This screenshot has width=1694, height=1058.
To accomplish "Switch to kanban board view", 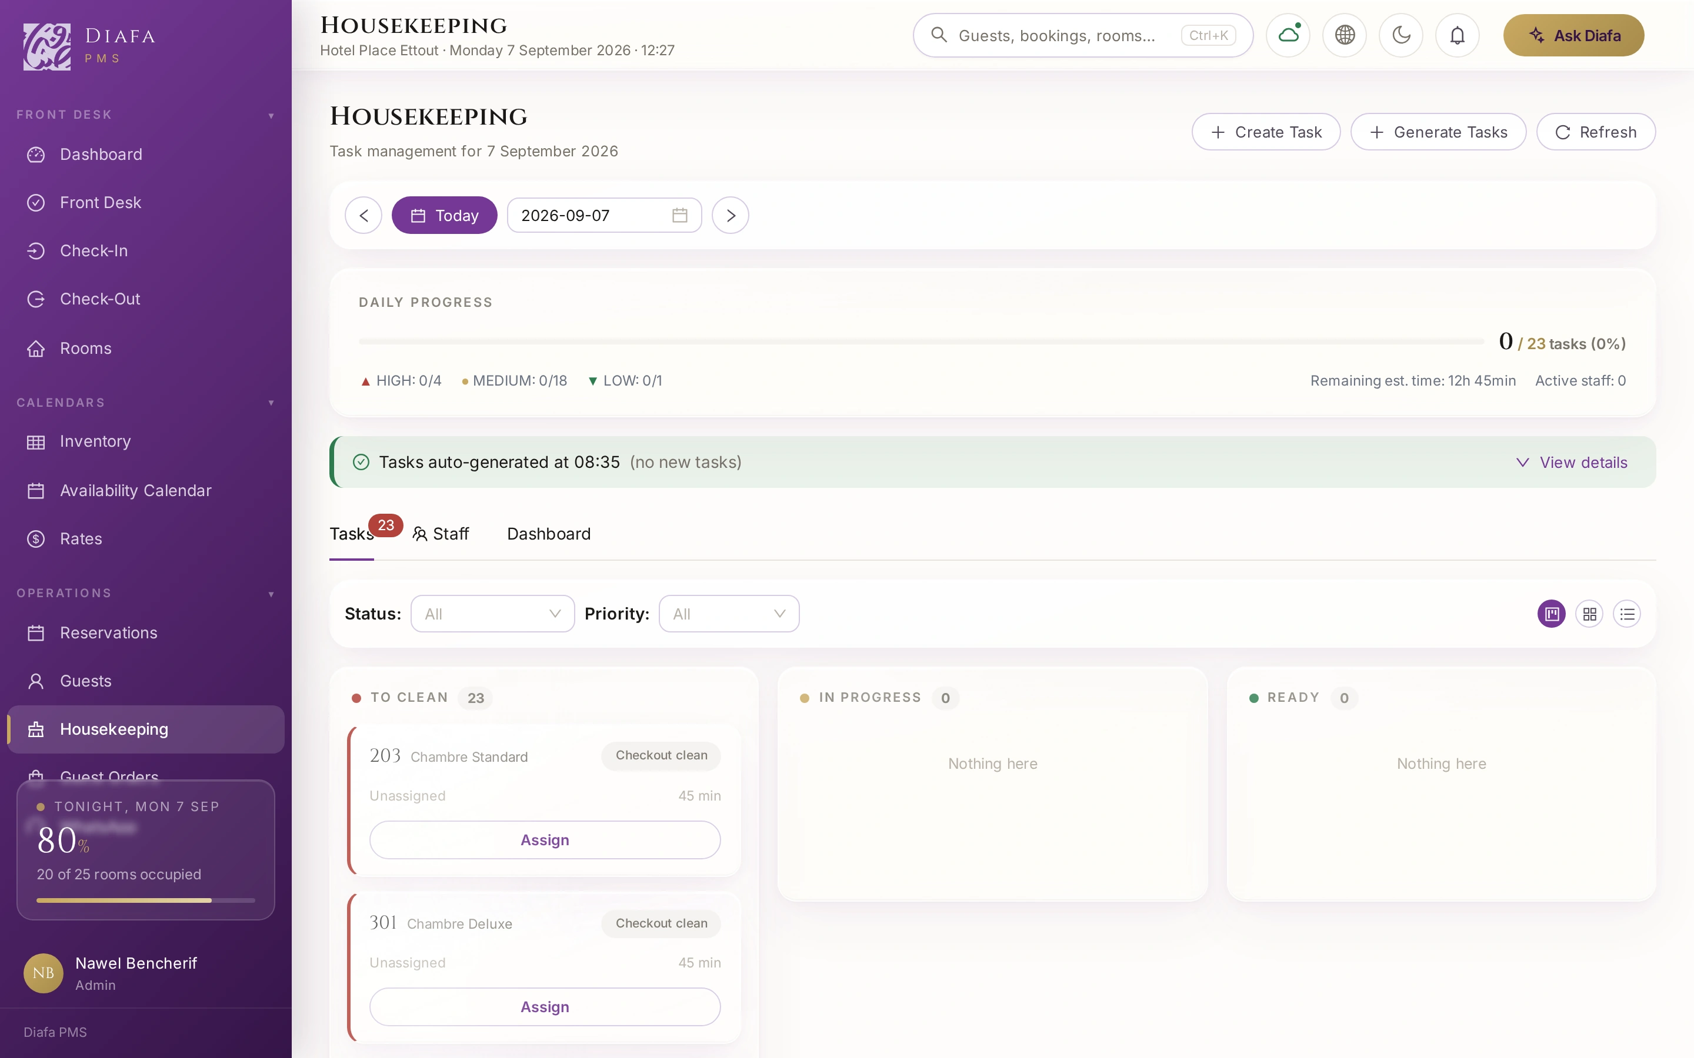I will pos(1551,614).
